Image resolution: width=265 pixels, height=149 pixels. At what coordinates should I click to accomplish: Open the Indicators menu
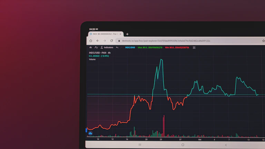coord(107,47)
